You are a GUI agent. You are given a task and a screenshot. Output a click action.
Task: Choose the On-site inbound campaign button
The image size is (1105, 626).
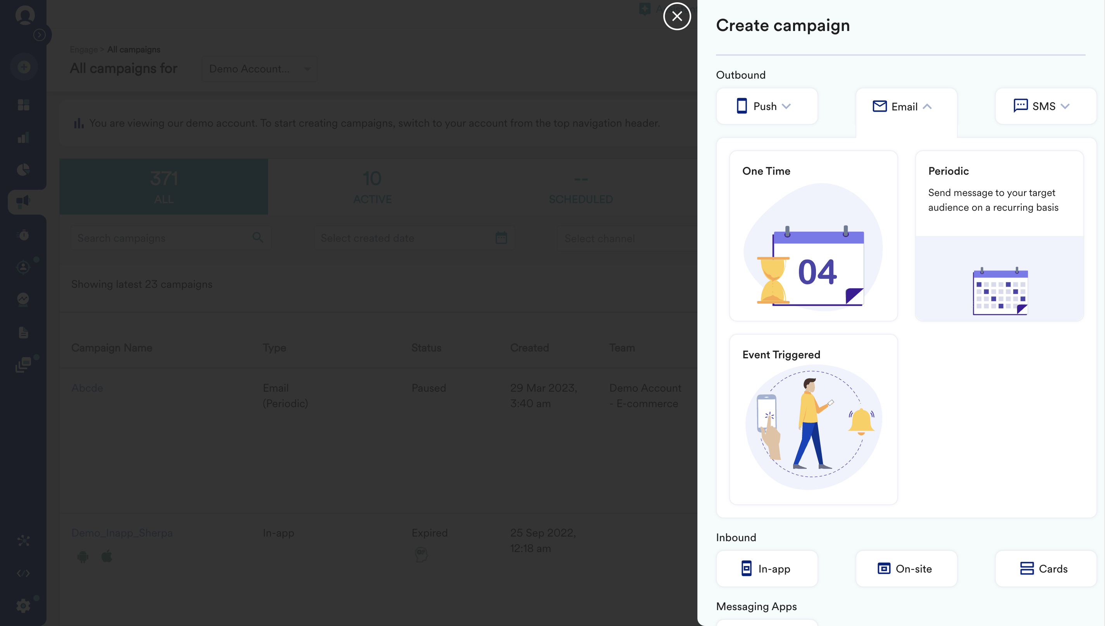pyautogui.click(x=906, y=569)
